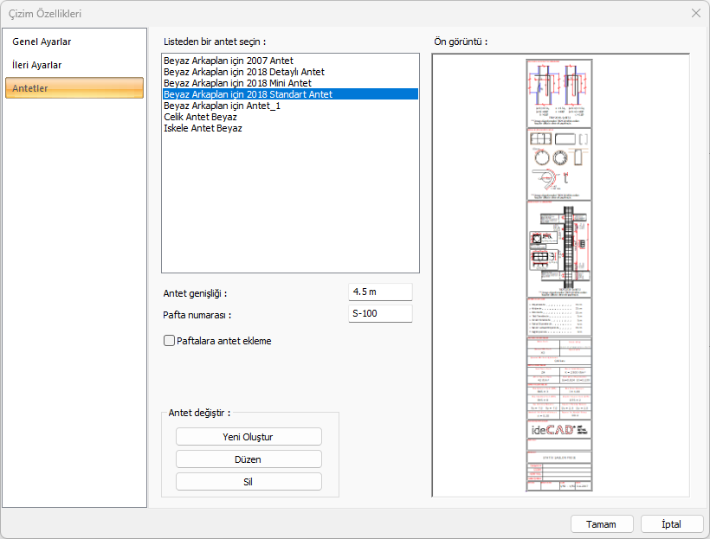Screen dimensions: 710x539
Task: Click the antet preview thumbnail image
Action: point(559,275)
